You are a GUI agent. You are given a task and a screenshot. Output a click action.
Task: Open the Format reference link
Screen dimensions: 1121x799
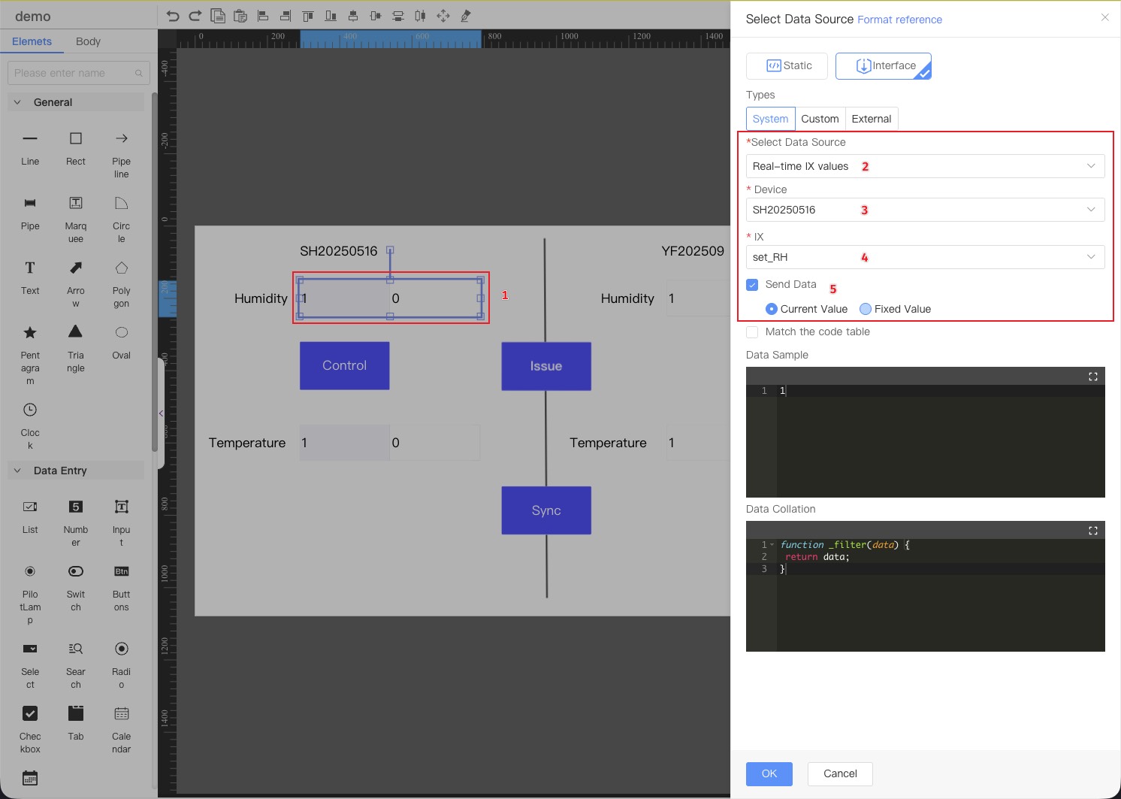click(x=899, y=20)
